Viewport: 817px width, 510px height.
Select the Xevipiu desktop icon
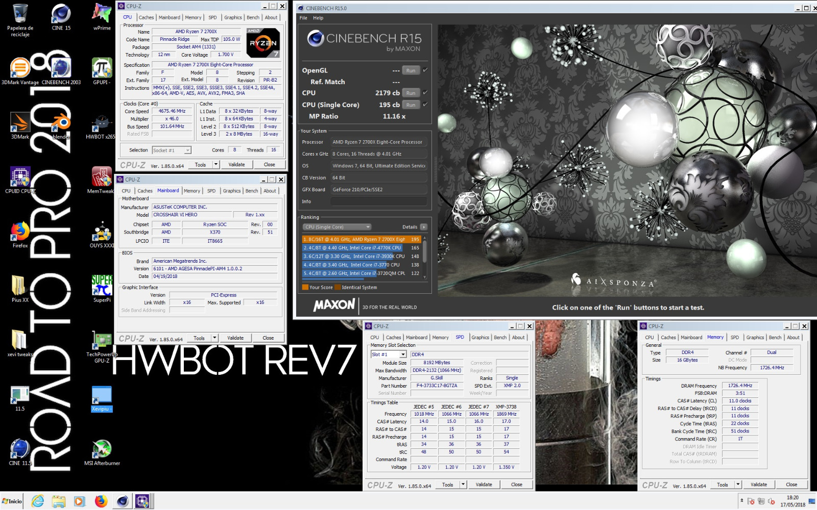[102, 398]
